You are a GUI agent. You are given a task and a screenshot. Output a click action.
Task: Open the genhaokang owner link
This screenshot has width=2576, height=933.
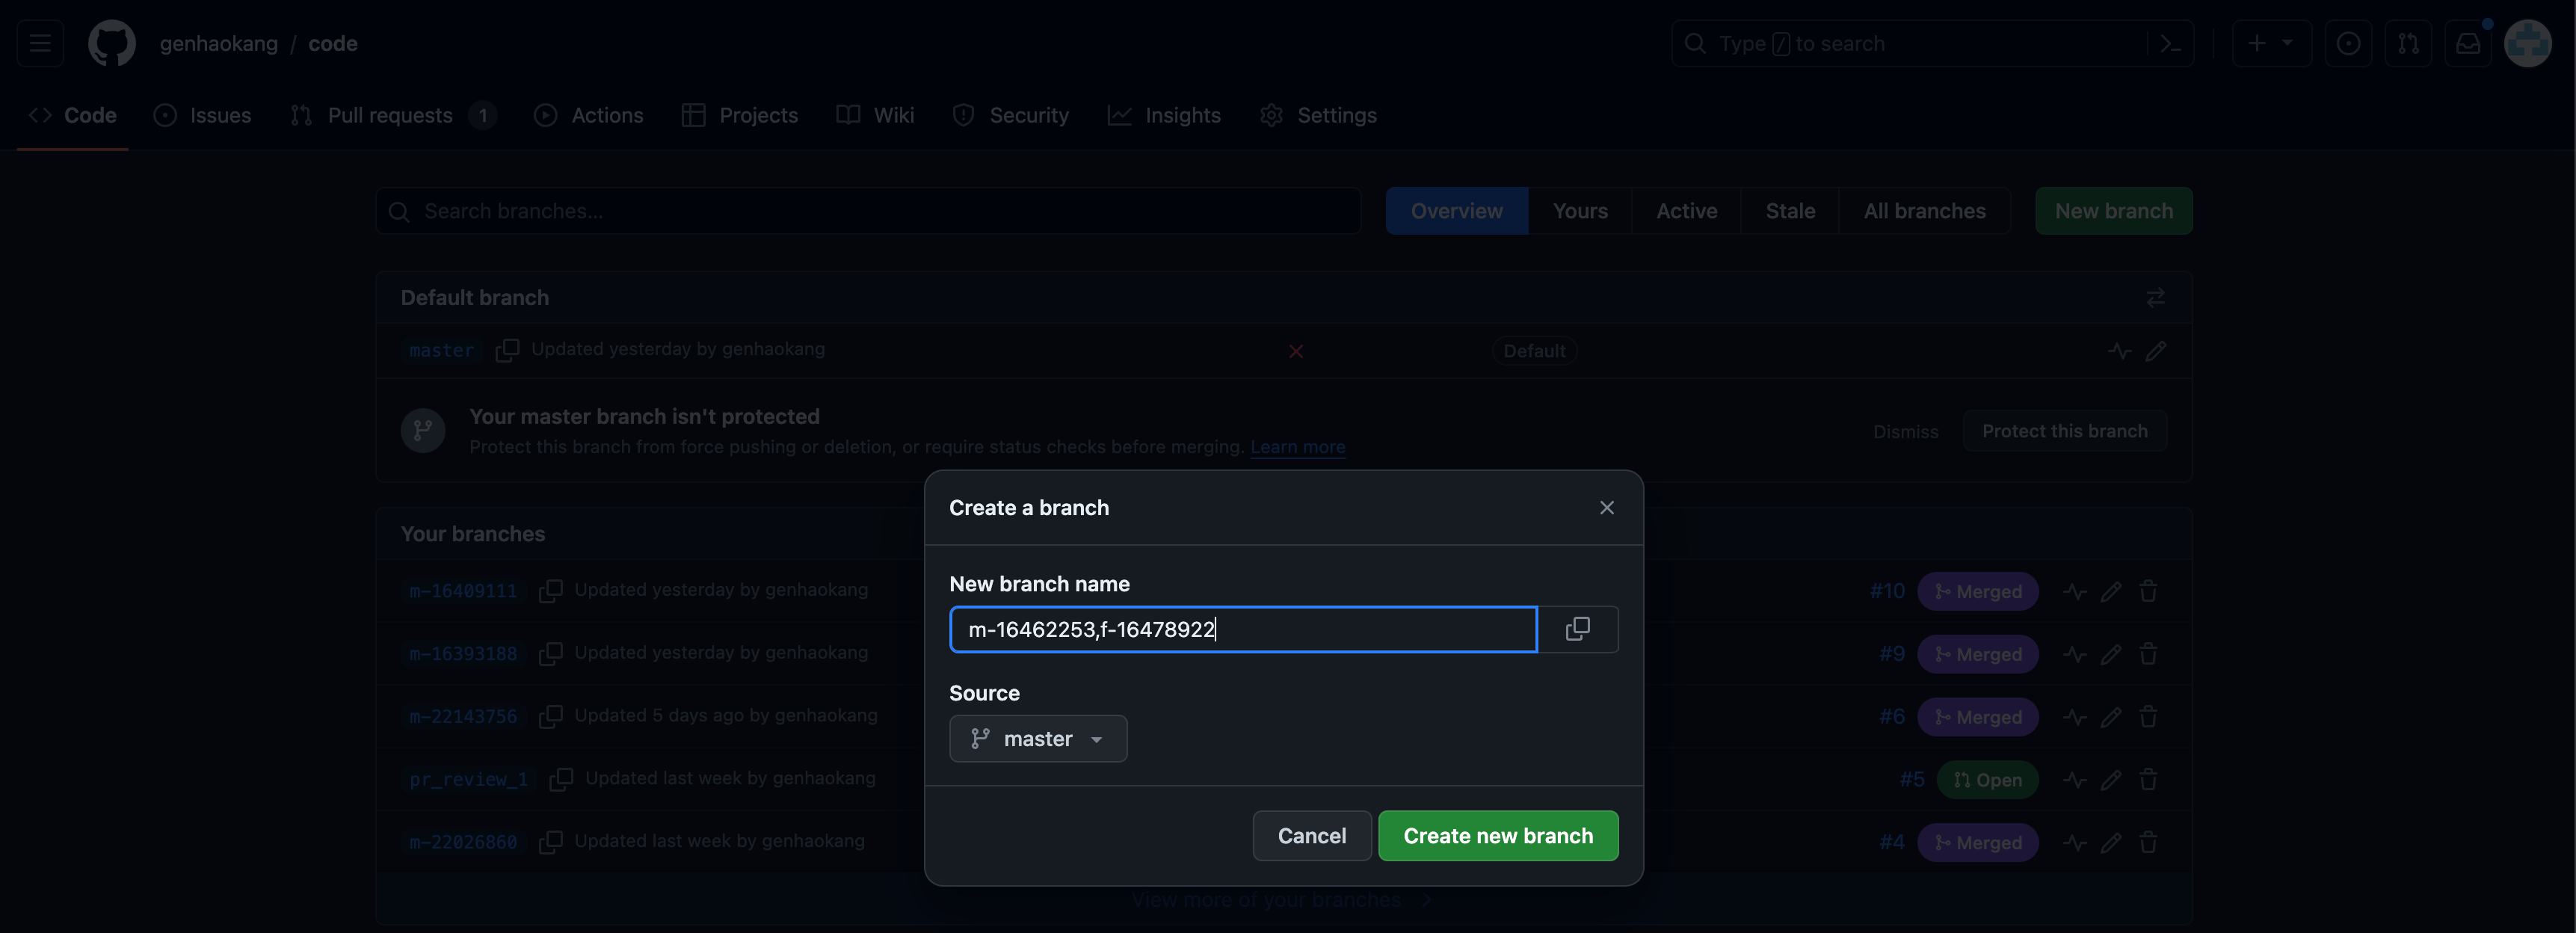[x=219, y=43]
